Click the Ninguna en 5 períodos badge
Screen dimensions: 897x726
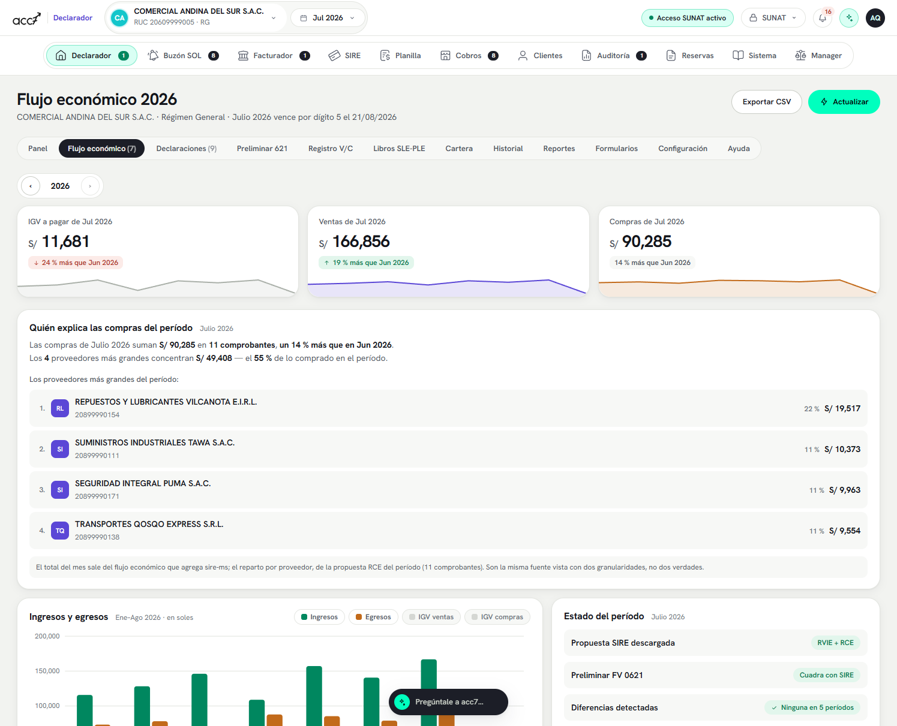[x=812, y=707]
